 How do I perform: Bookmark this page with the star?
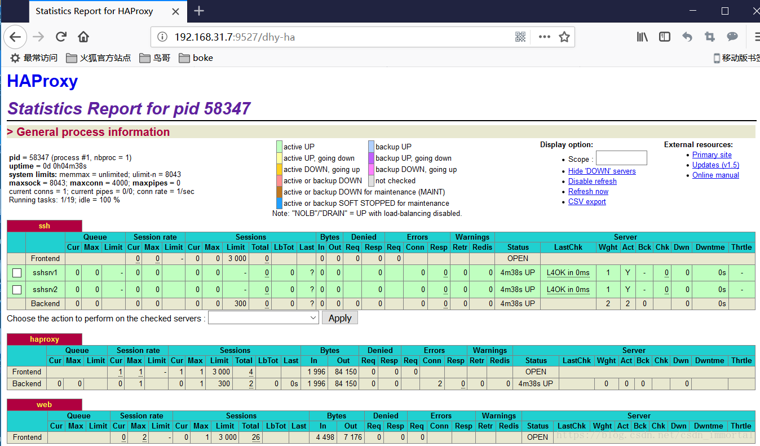564,37
